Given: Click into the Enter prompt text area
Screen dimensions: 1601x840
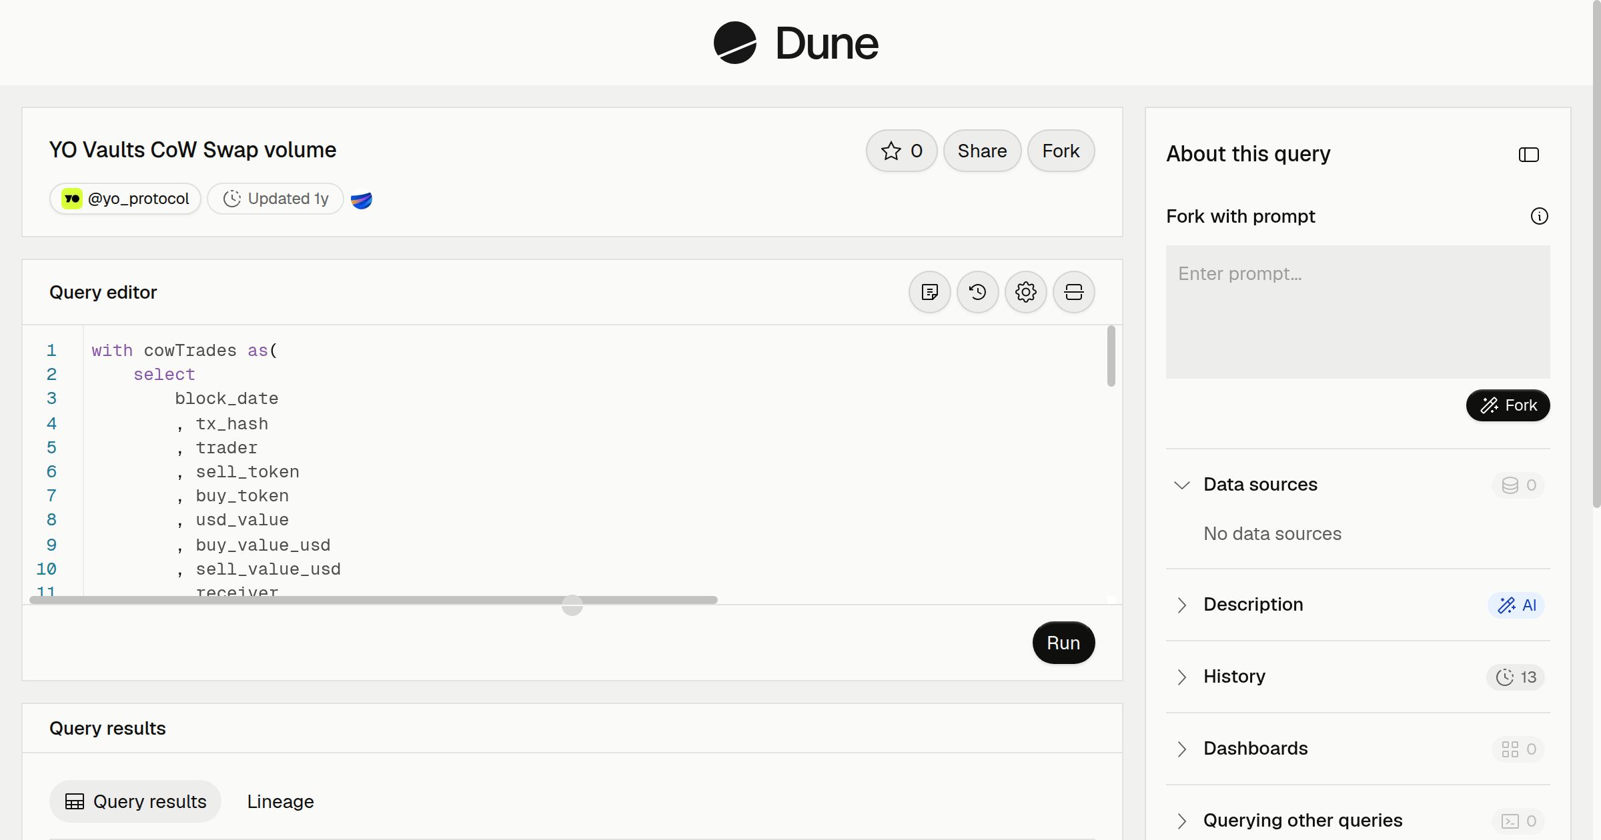Looking at the screenshot, I should pos(1358,312).
